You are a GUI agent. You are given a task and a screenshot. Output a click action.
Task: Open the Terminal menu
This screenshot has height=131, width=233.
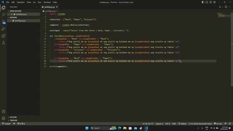click(47, 2)
